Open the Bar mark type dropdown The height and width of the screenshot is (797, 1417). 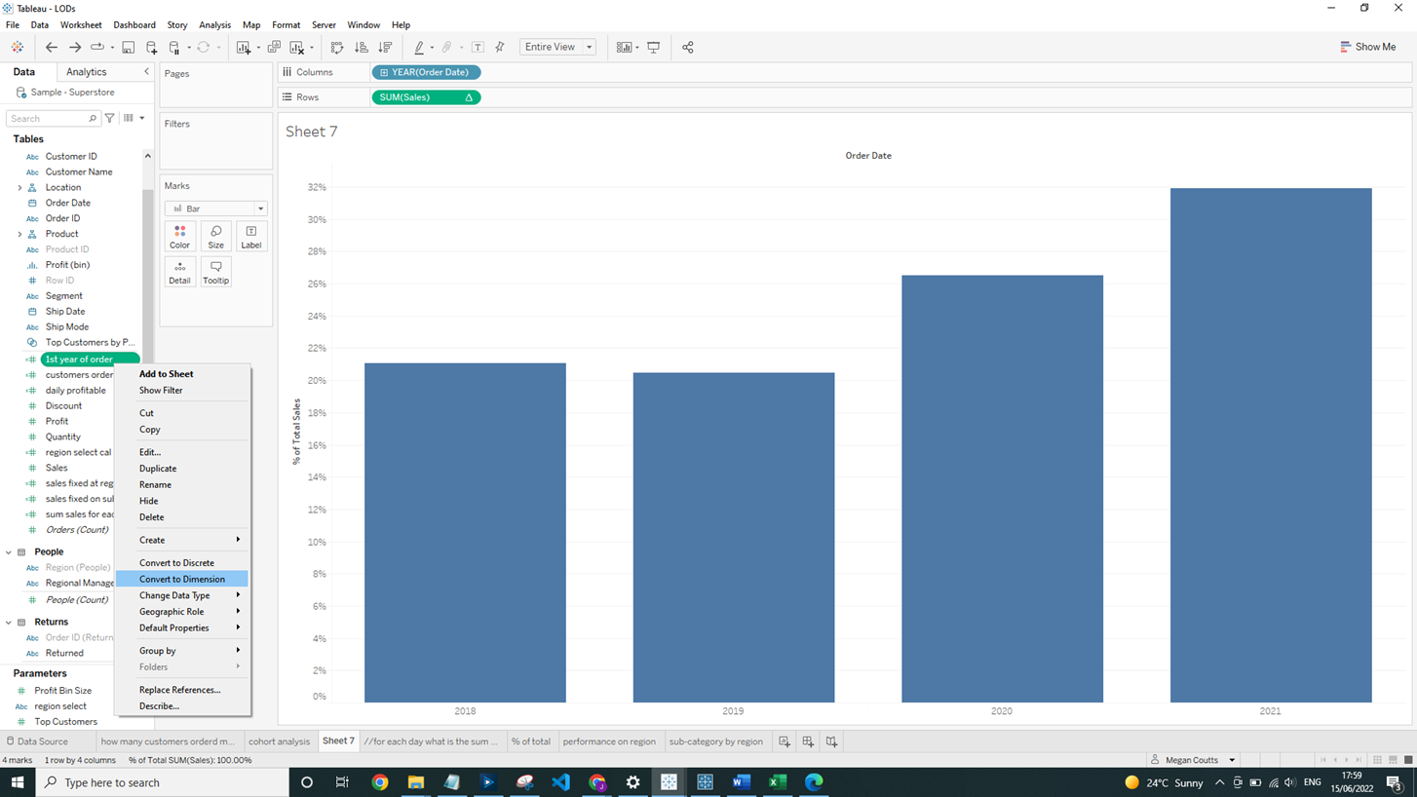pos(215,209)
